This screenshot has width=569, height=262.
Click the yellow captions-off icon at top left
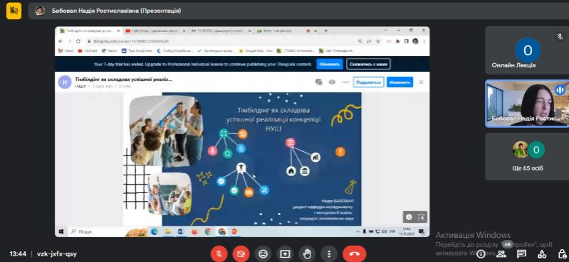[14, 11]
